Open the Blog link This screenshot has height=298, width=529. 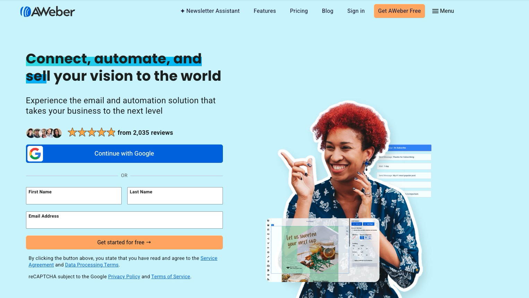pyautogui.click(x=328, y=11)
